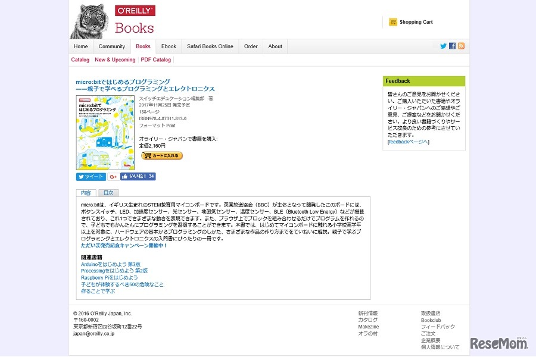This screenshot has width=536, height=357.
Task: Click the ISBN978-4-87311-813-0 text
Action: (163, 119)
